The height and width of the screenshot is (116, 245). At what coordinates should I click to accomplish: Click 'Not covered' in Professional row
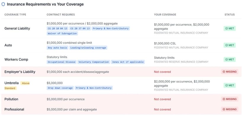coord(162,109)
